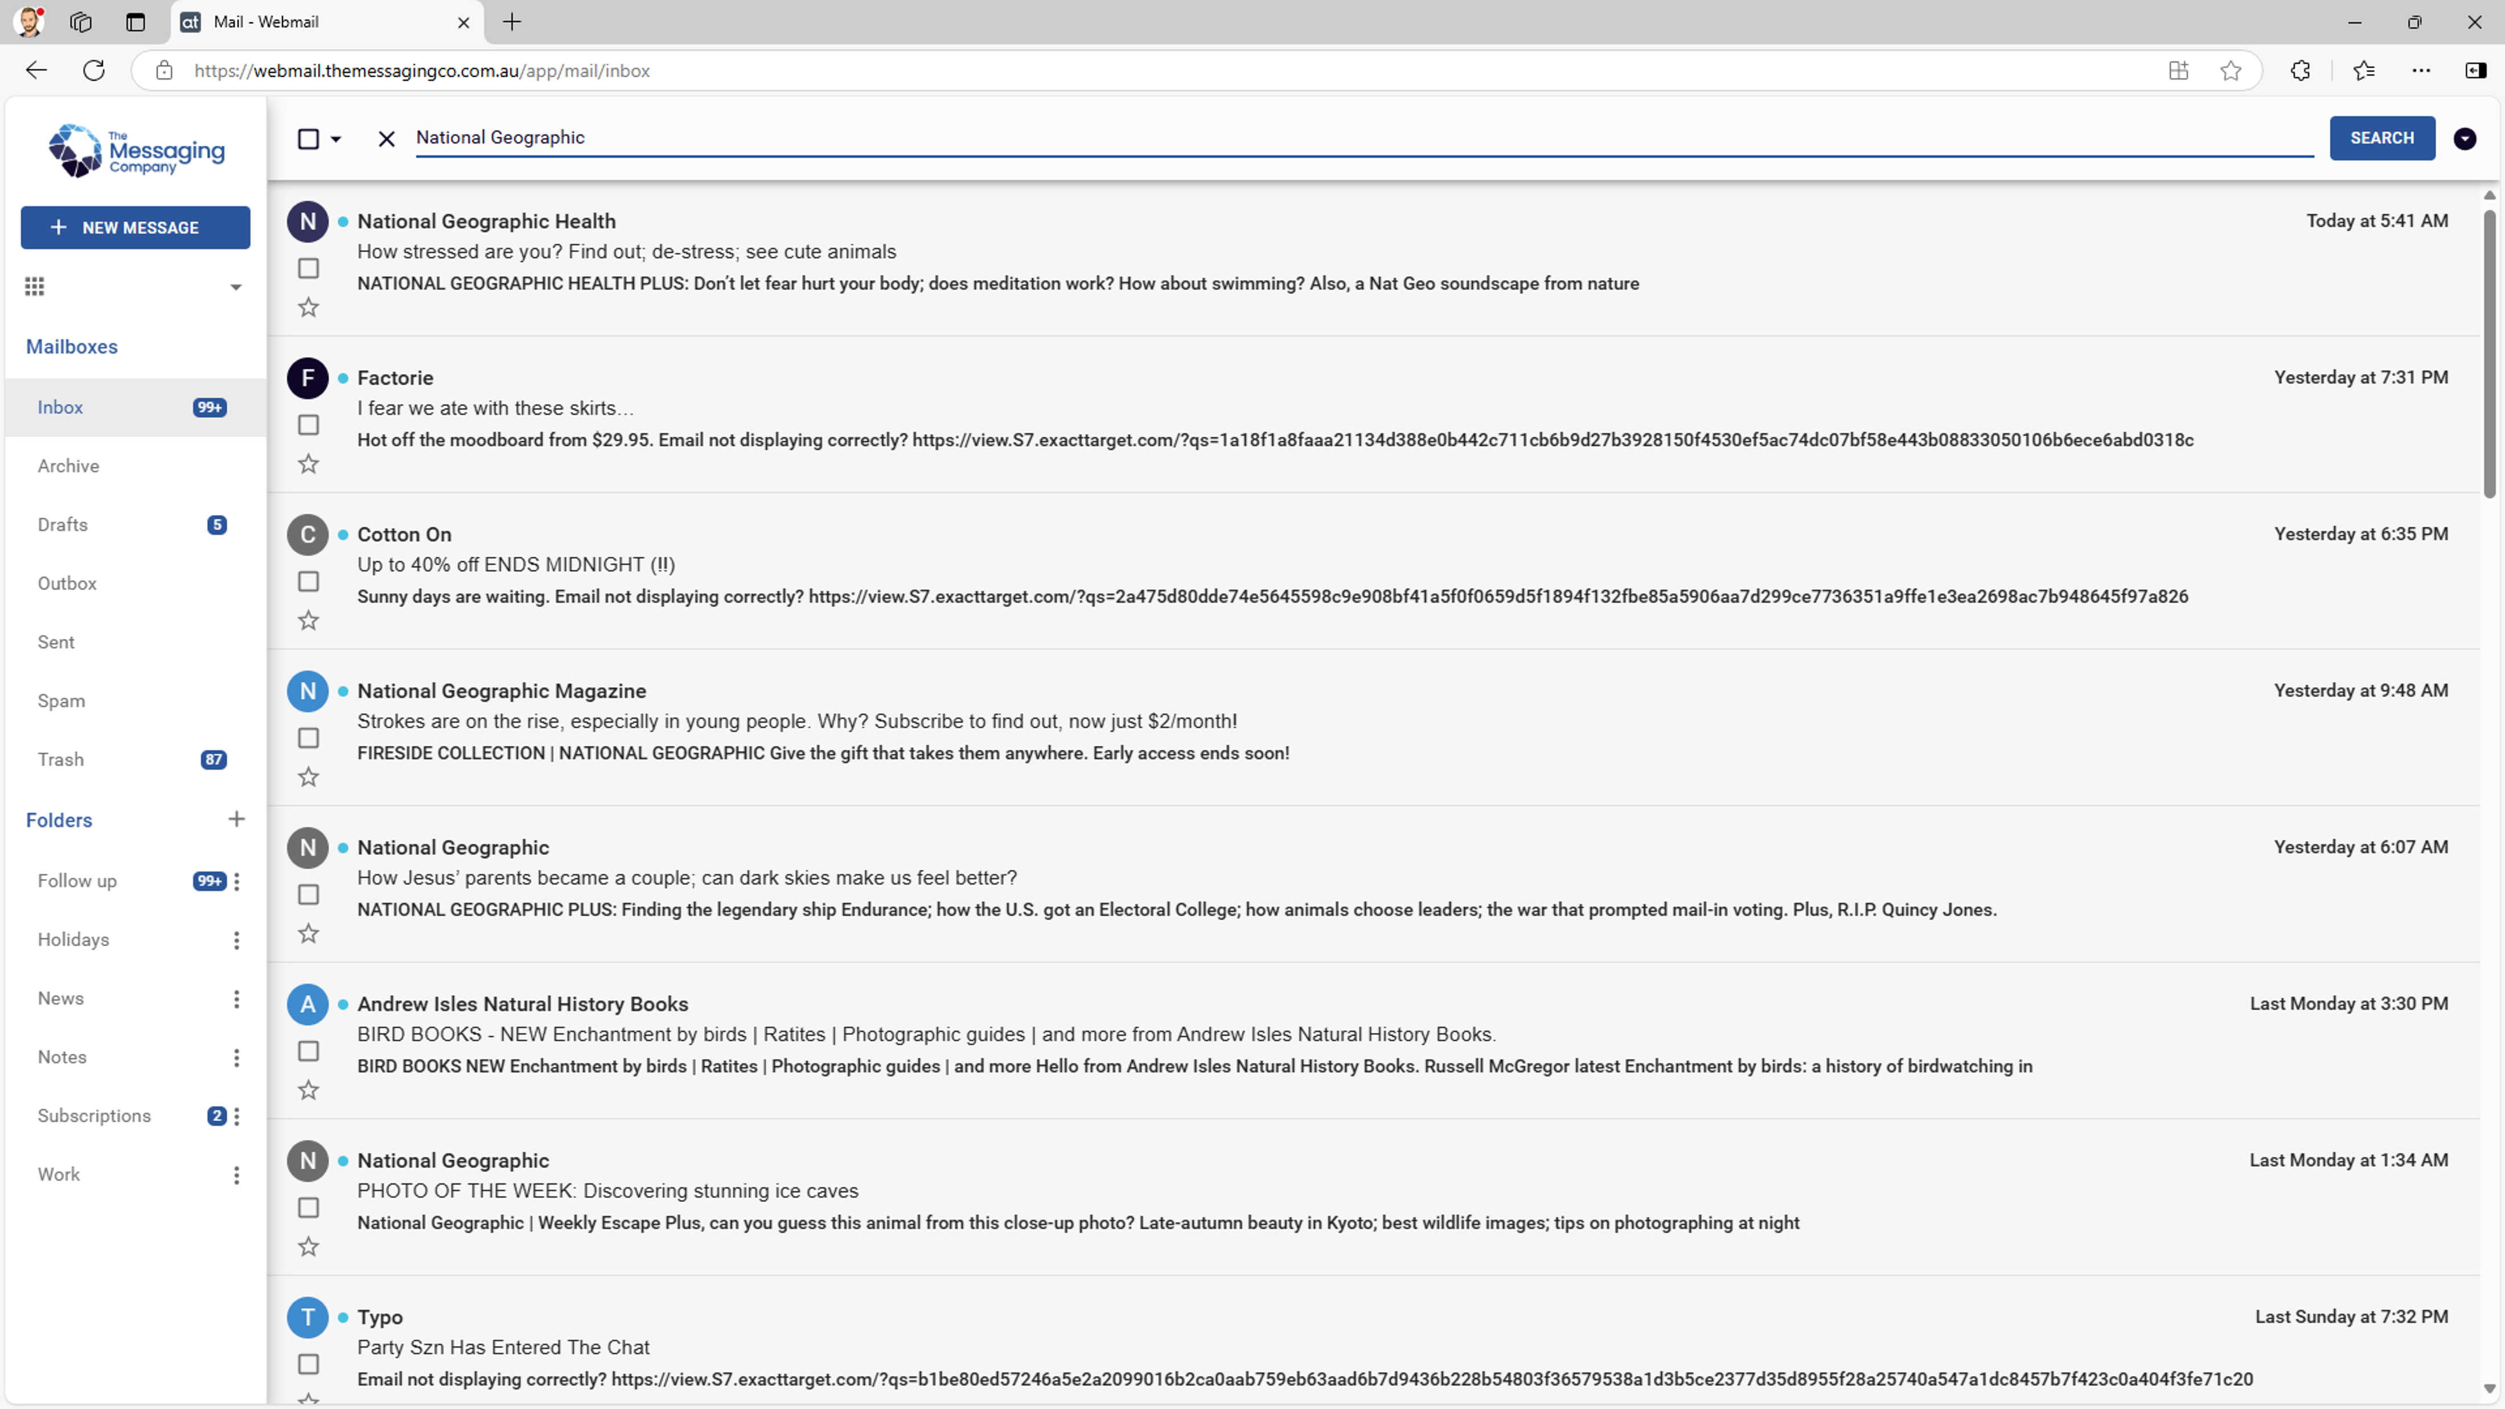2505x1409 pixels.
Task: Open email 'Party Szn Has Entered The Chat'
Action: 1373,1341
